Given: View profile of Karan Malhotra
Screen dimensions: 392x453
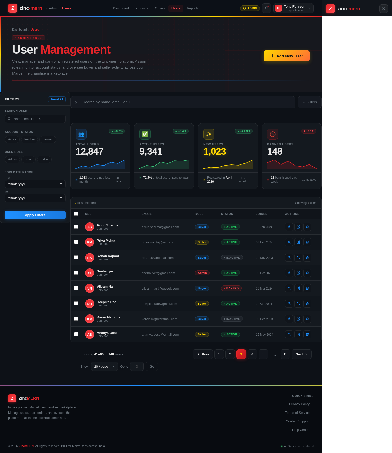Looking at the screenshot, I should tap(289, 319).
